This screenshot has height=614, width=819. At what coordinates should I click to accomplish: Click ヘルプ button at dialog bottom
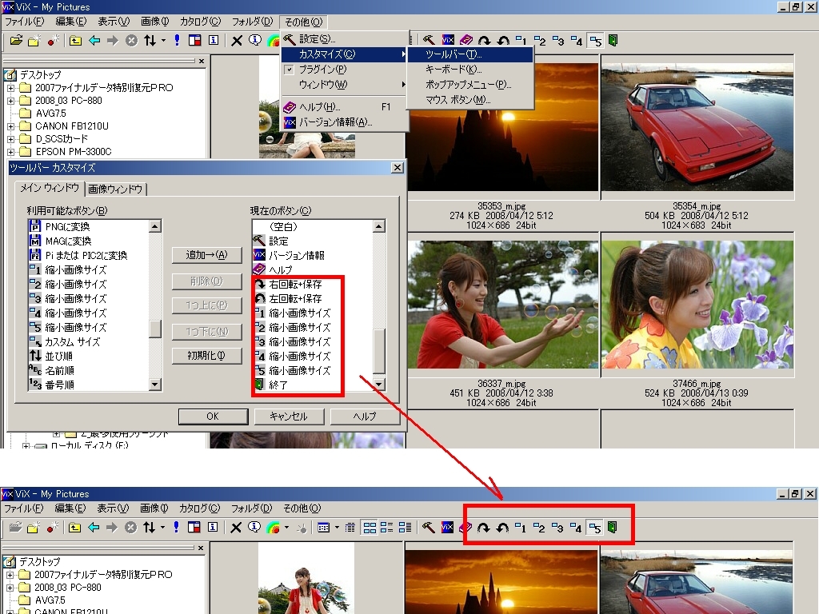click(365, 416)
